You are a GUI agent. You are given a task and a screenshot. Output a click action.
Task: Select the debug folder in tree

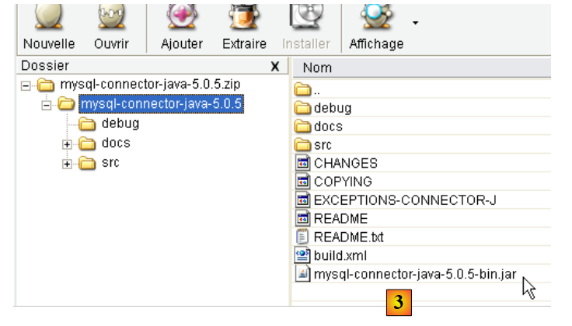coord(120,123)
